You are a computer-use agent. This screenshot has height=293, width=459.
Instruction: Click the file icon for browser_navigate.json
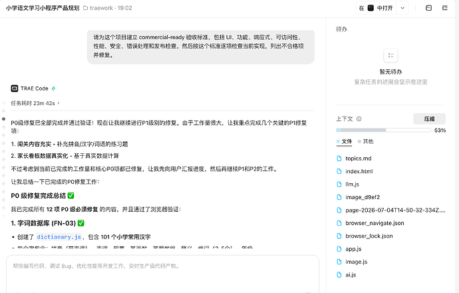pyautogui.click(x=339, y=223)
